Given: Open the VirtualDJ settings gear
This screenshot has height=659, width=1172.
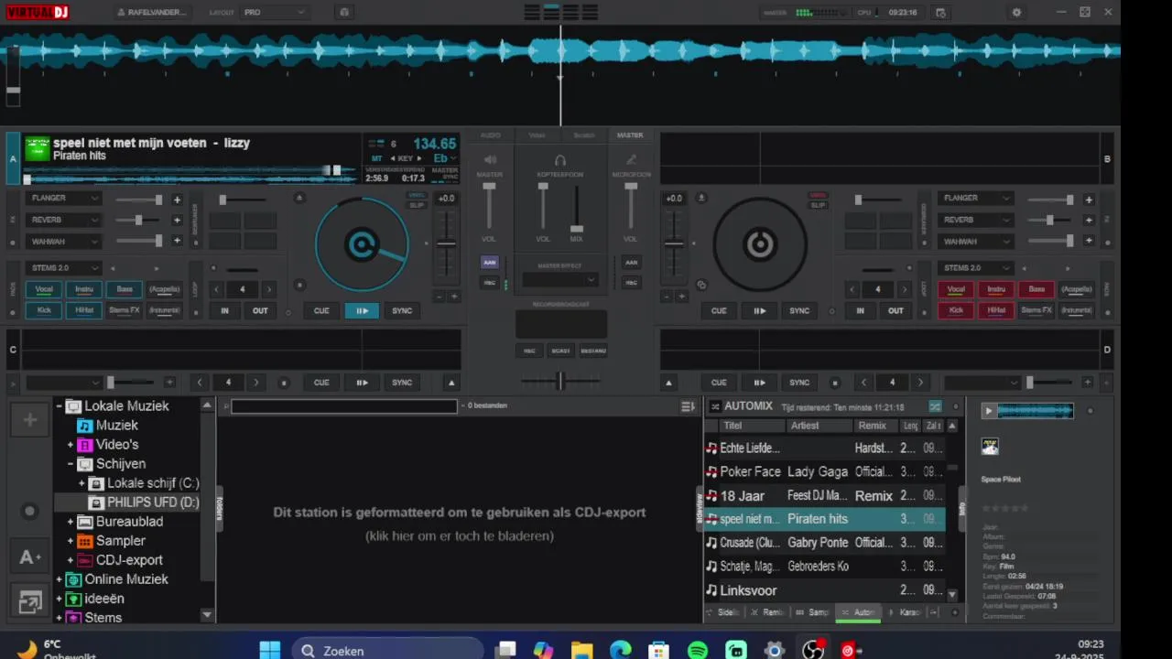Looking at the screenshot, I should click(1016, 13).
